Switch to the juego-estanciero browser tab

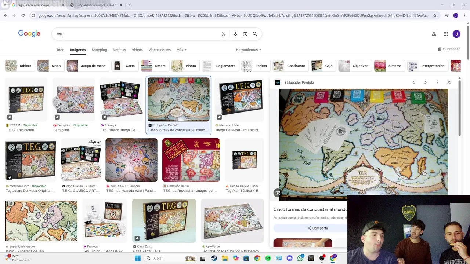pyautogui.click(x=96, y=5)
